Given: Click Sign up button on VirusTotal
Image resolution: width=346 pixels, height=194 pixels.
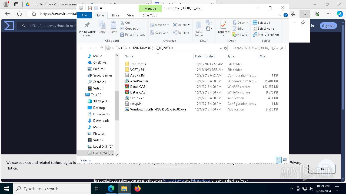Looking at the screenshot, I should (x=328, y=26).
